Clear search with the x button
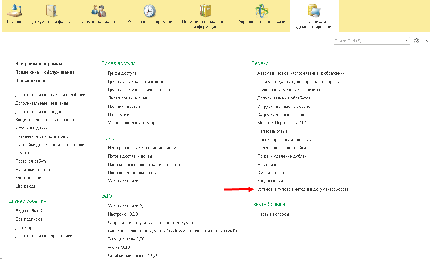 407,41
